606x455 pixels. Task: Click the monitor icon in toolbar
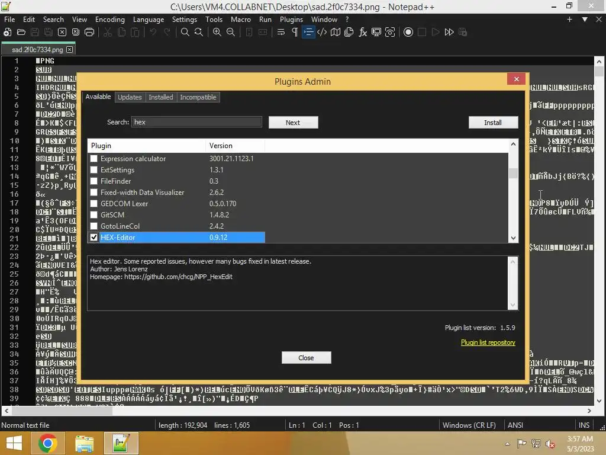coord(376,32)
